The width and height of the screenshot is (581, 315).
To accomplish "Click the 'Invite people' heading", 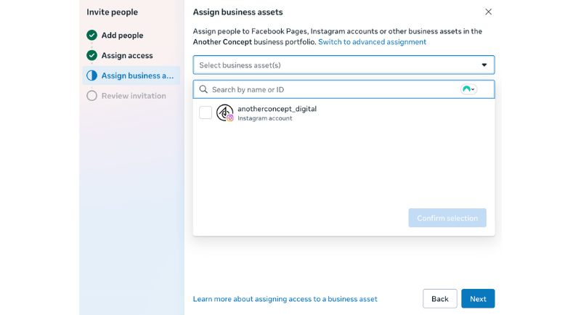I will (x=113, y=12).
